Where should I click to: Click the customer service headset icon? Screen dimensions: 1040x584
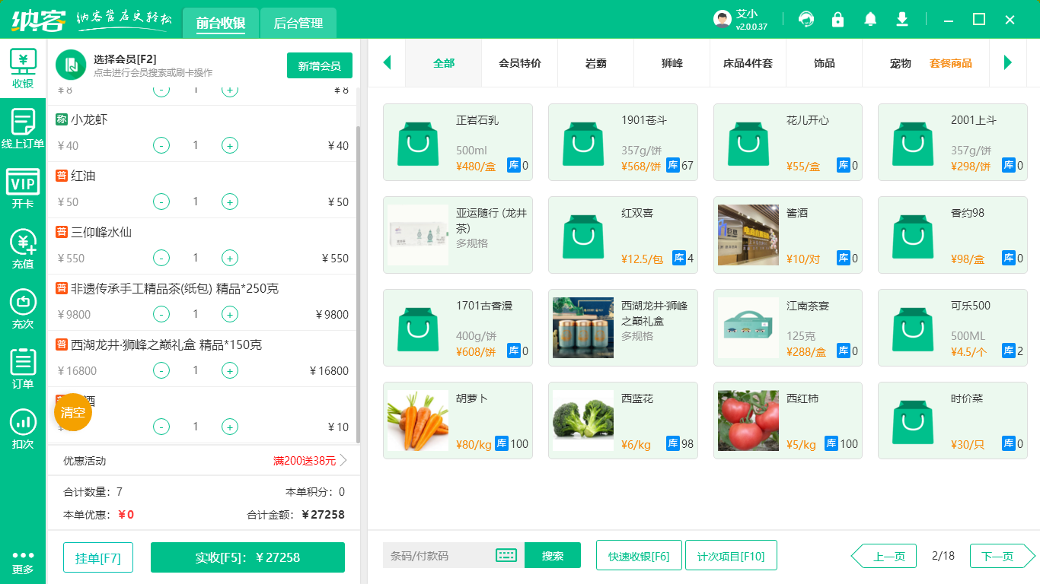pyautogui.click(x=806, y=19)
